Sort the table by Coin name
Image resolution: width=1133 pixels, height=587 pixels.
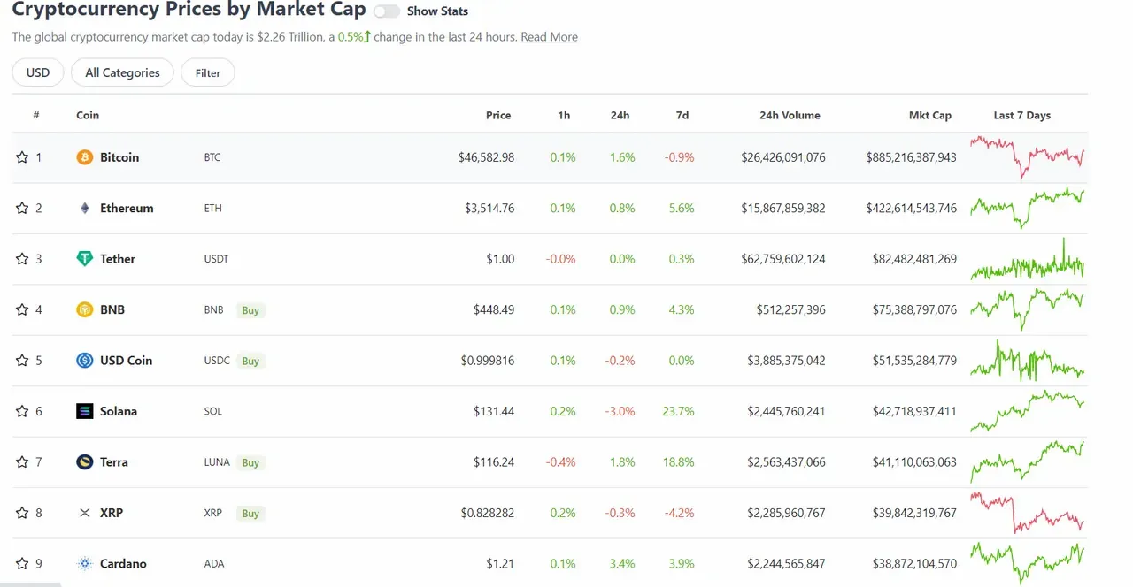[88, 115]
